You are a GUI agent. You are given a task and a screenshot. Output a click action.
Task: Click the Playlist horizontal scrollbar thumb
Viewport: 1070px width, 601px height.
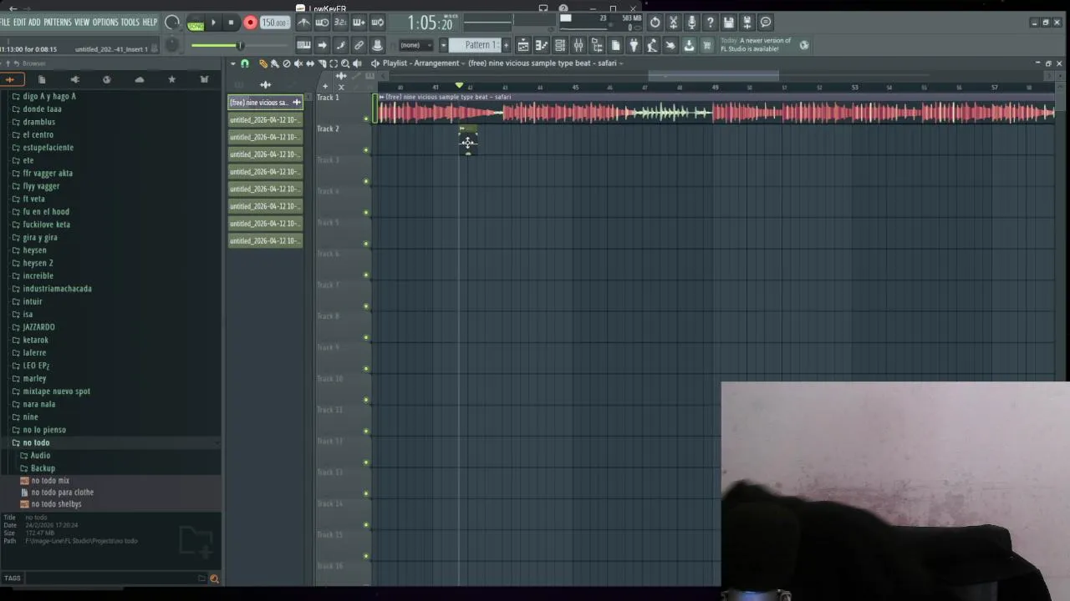(713, 76)
